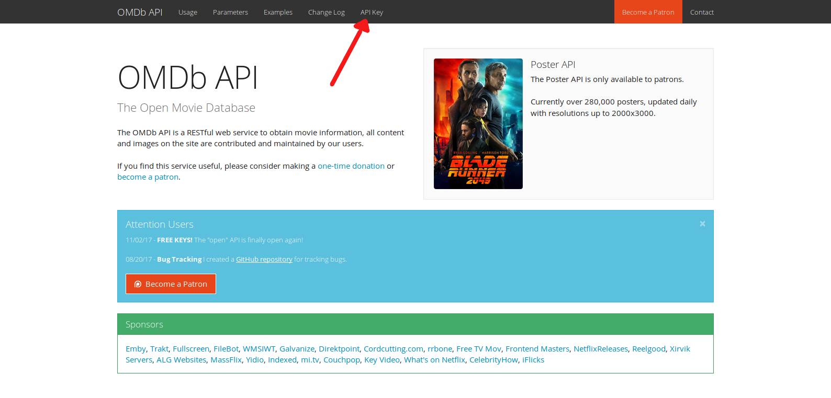
Task: Open the Couchpop sponsor link
Action: tap(342, 360)
